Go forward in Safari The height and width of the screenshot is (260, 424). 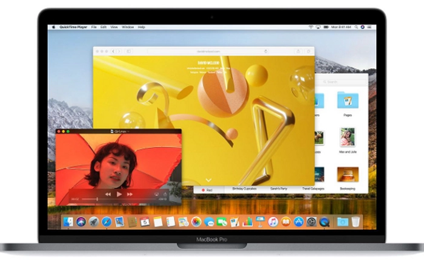click(x=119, y=51)
